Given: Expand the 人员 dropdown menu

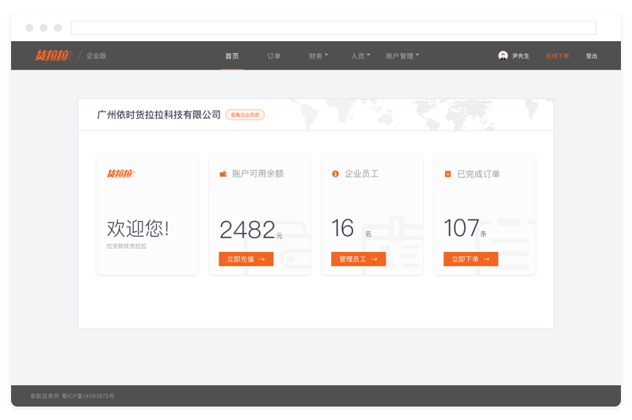Looking at the screenshot, I should [360, 56].
